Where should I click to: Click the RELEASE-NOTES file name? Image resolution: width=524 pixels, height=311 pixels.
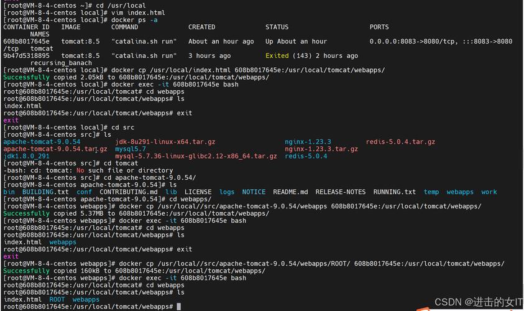point(341,192)
